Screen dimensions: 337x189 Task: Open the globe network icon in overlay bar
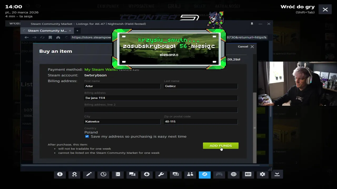[x=234, y=174]
